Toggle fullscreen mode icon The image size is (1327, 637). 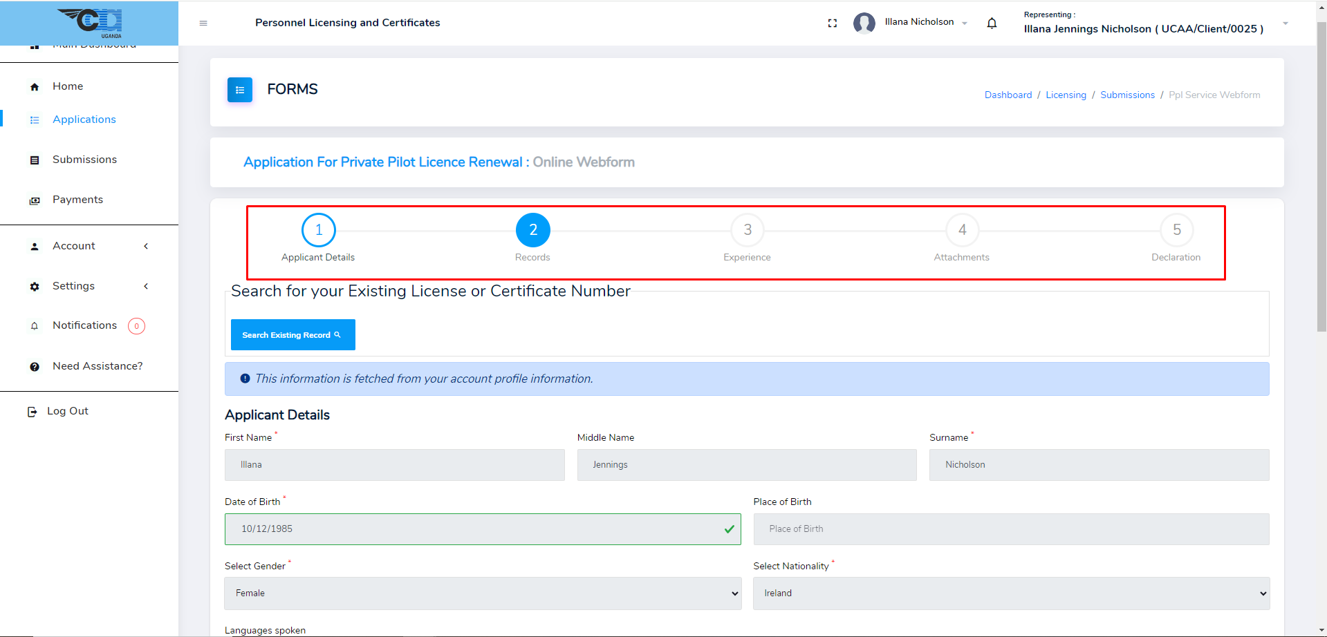(x=833, y=23)
